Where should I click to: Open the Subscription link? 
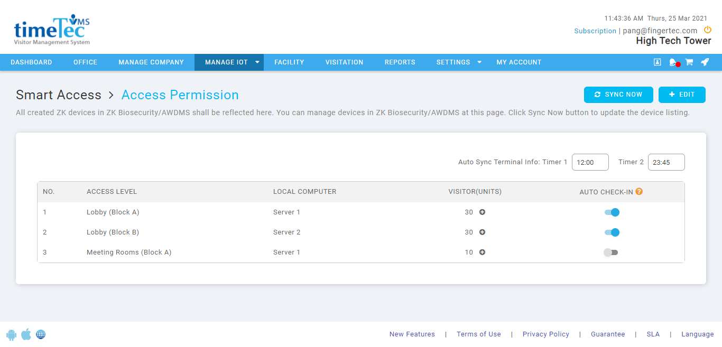[x=595, y=31]
